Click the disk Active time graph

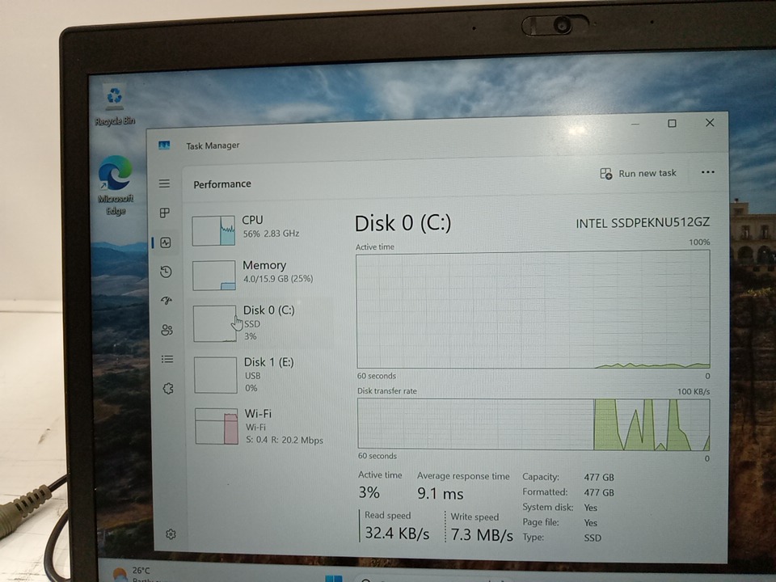[533, 310]
